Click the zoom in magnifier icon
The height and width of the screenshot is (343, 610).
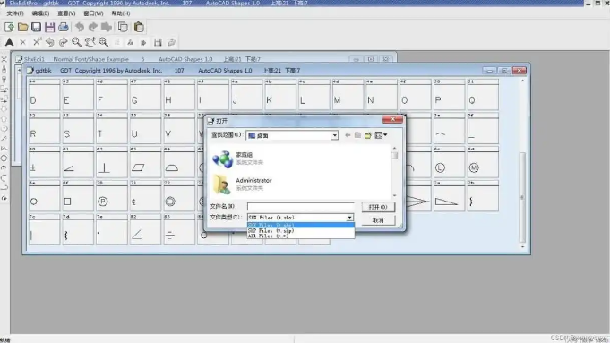[103, 42]
